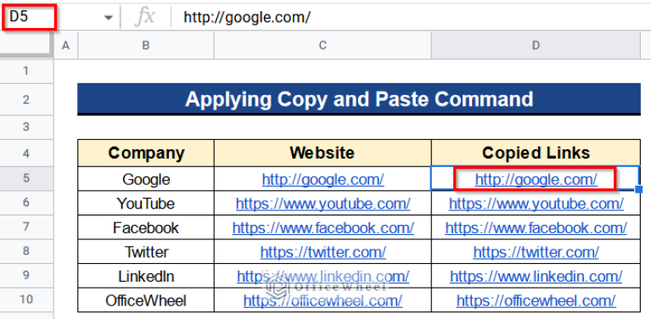651x319 pixels.
Task: Select column A header
Action: [x=65, y=46]
